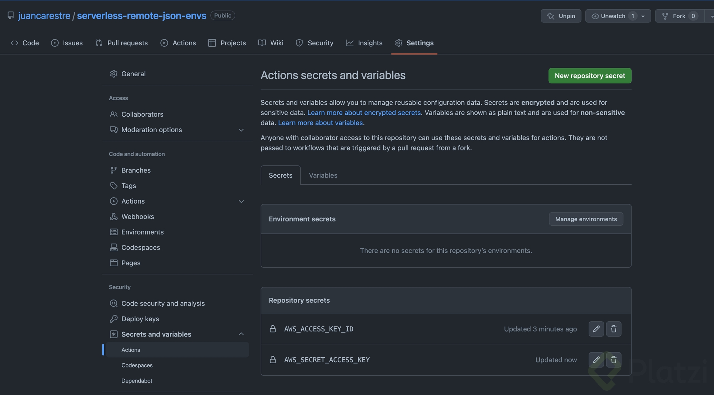Click the Fork count badge
This screenshot has width=714, height=395.
click(693, 16)
